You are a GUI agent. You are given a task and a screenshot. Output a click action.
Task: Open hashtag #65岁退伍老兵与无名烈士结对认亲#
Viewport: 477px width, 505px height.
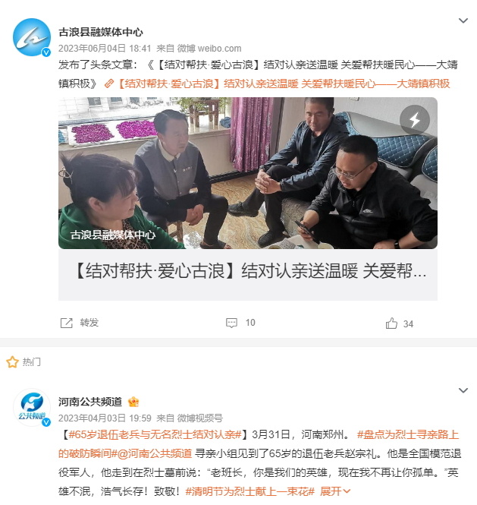155,435
